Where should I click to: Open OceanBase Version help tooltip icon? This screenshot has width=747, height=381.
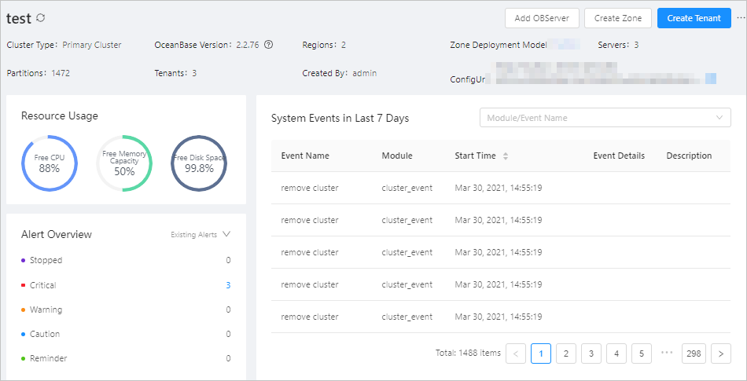tap(268, 46)
